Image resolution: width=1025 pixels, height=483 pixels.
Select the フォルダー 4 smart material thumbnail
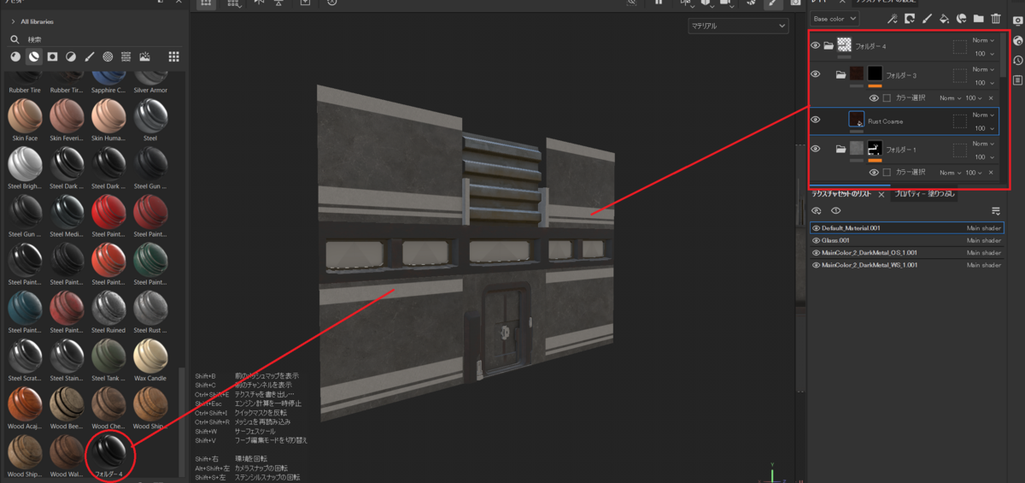[x=108, y=451]
